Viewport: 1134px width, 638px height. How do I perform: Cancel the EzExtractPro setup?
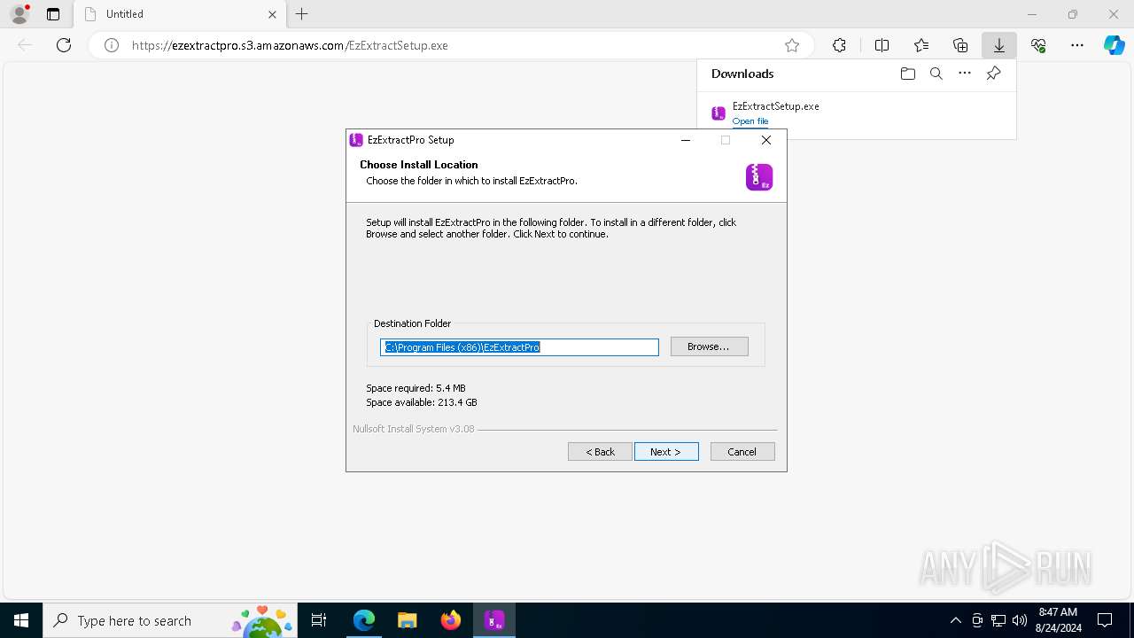(x=742, y=452)
